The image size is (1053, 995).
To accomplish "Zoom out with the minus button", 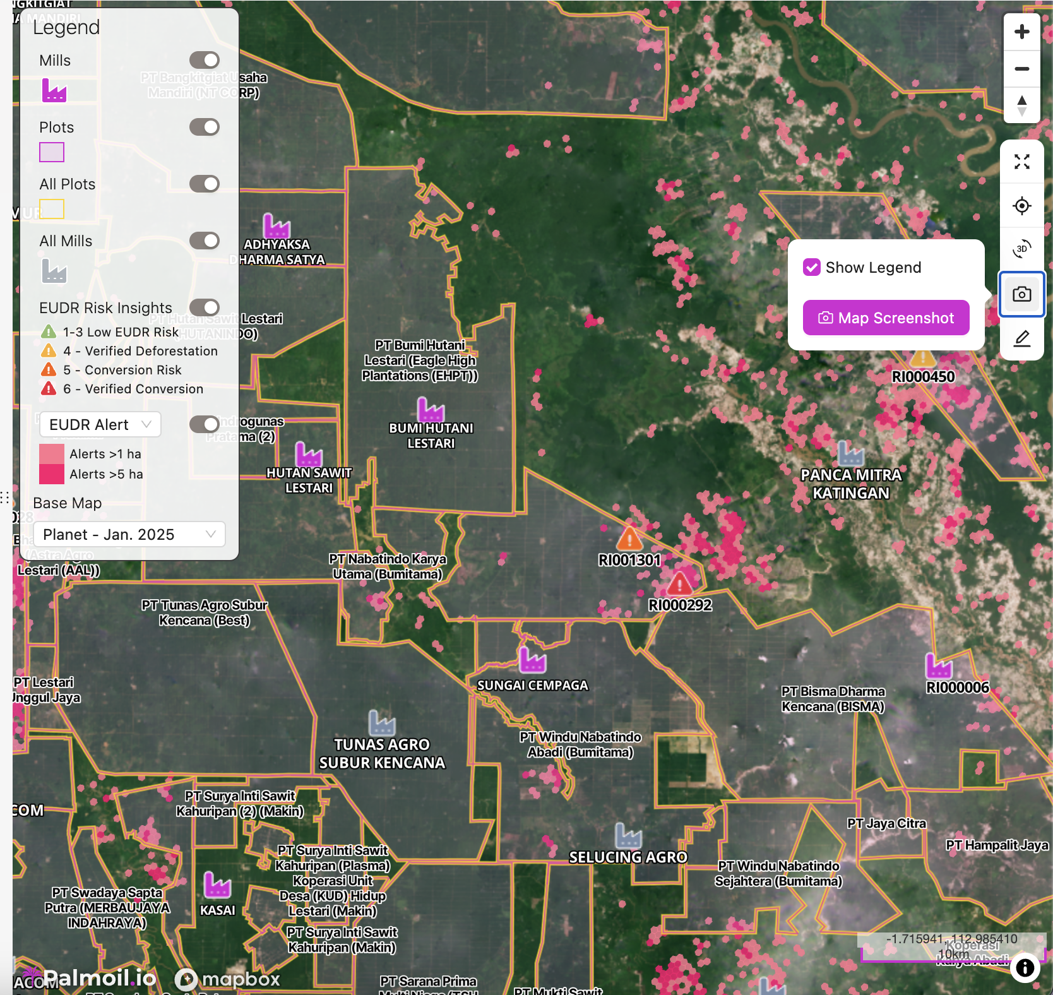I will pos(1021,68).
